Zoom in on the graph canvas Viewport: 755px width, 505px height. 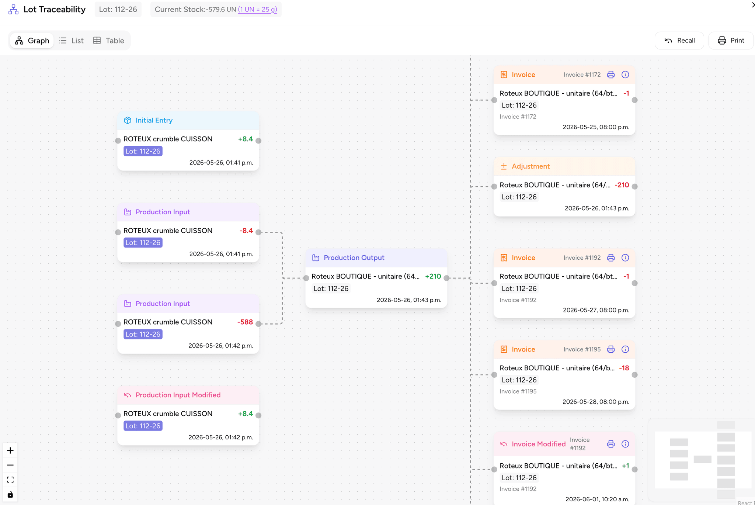tap(10, 450)
